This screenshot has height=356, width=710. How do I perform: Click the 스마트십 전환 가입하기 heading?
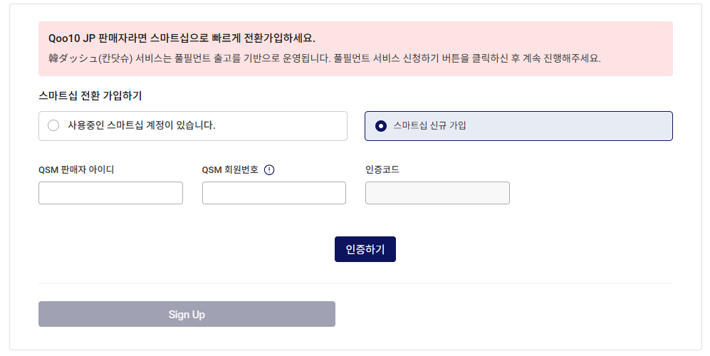[90, 95]
